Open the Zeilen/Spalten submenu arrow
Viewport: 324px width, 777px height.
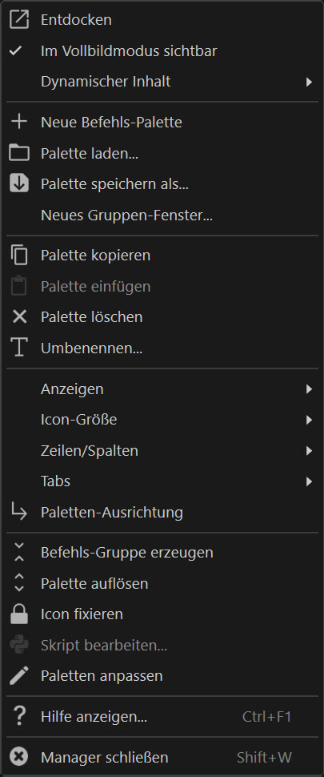[309, 451]
